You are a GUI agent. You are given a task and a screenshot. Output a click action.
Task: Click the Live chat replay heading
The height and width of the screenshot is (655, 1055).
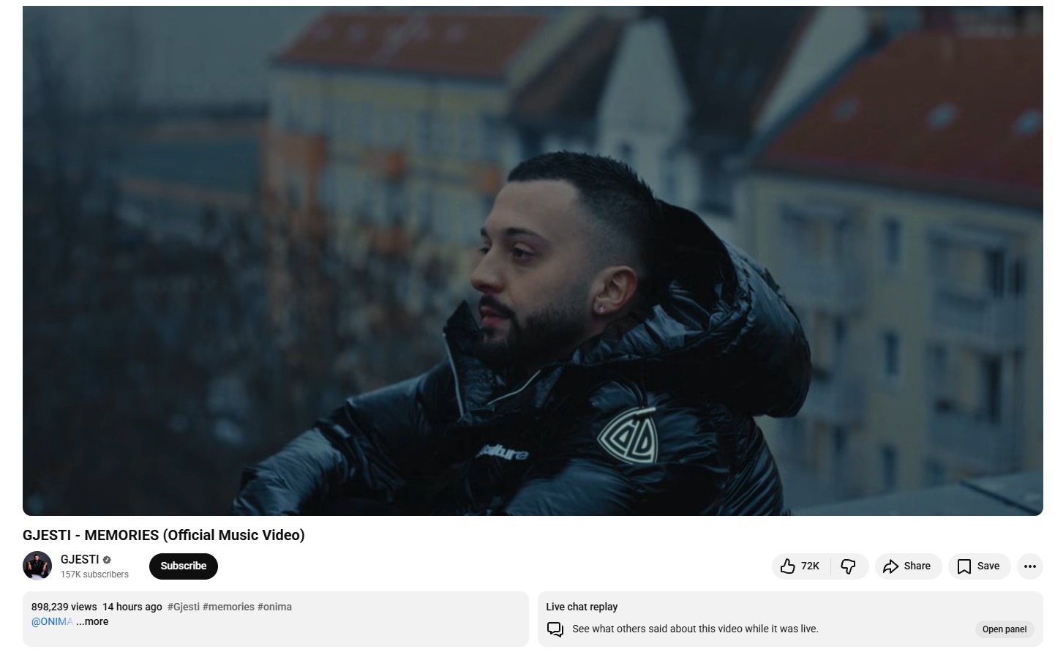tap(582, 607)
